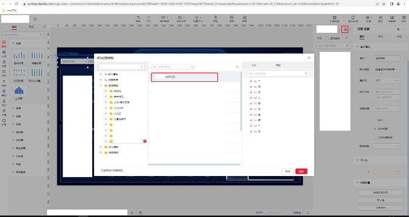Click the share icon in the address bar
The width and height of the screenshot is (409, 217).
click(377, 4)
